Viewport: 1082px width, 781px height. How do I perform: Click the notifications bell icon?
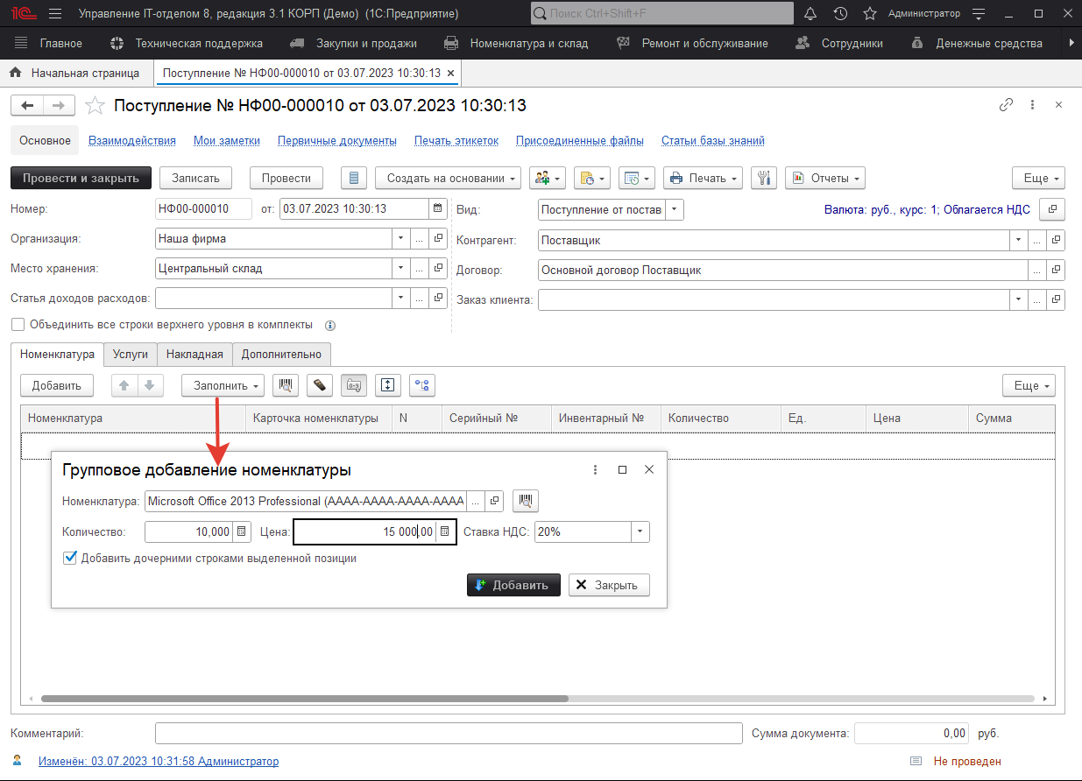810,13
